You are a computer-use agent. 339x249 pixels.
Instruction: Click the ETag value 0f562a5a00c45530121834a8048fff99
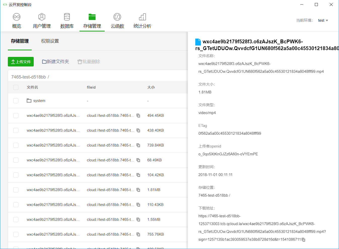coord(230,133)
